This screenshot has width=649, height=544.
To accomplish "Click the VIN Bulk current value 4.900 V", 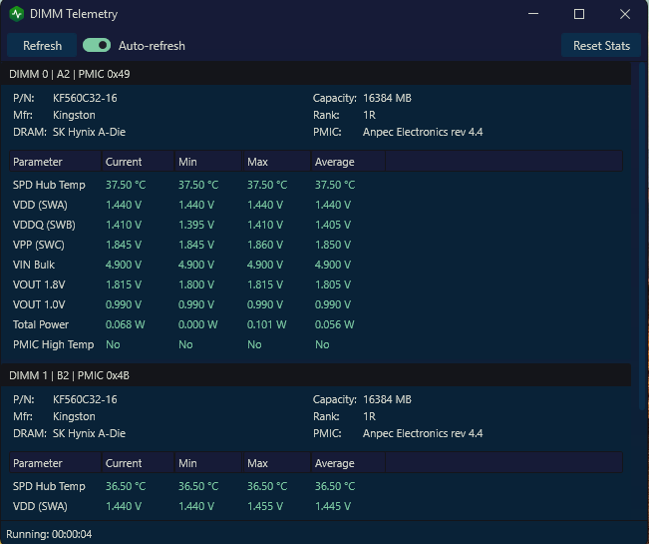I will [124, 265].
